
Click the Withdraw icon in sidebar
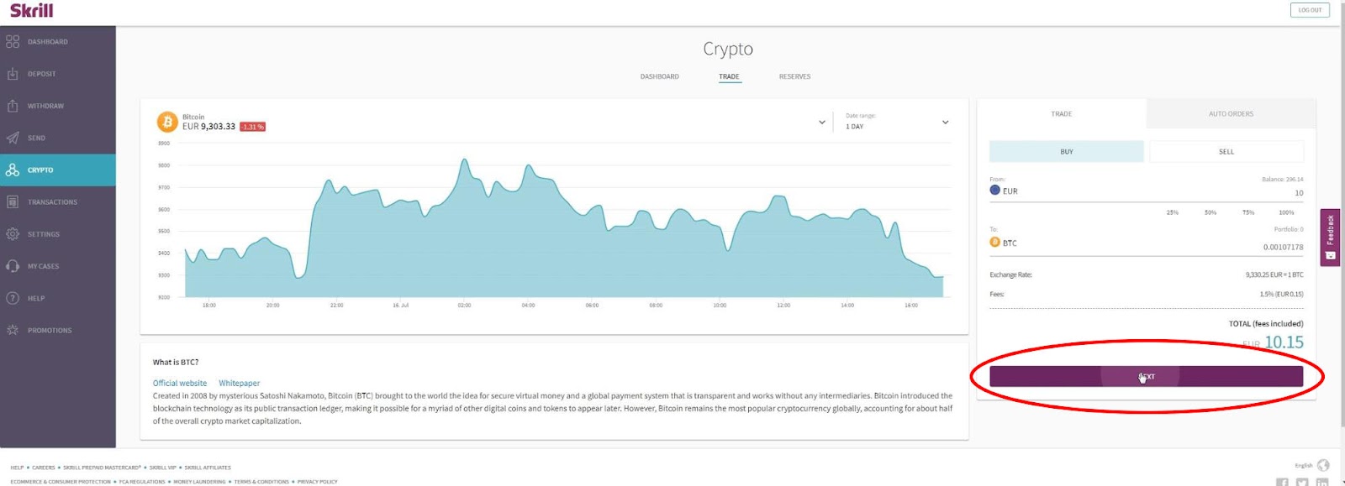tap(13, 106)
